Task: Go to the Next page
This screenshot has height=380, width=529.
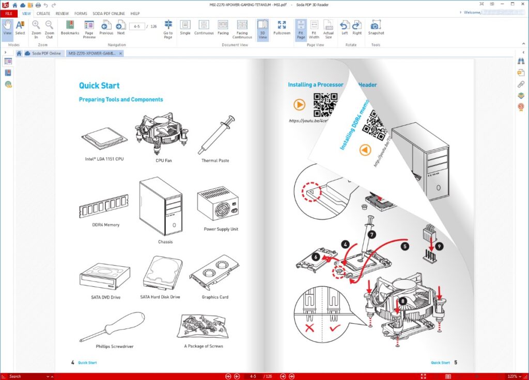Action: click(x=121, y=28)
